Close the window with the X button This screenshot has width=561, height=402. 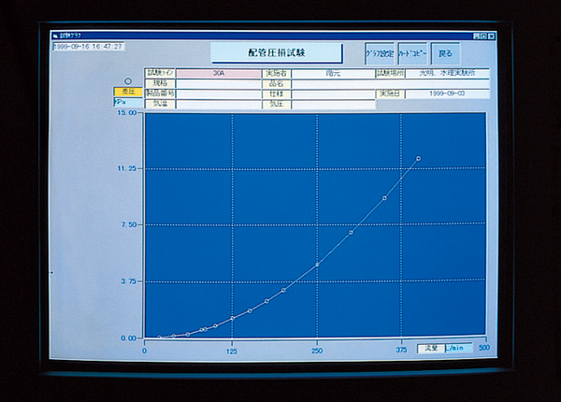(492, 35)
